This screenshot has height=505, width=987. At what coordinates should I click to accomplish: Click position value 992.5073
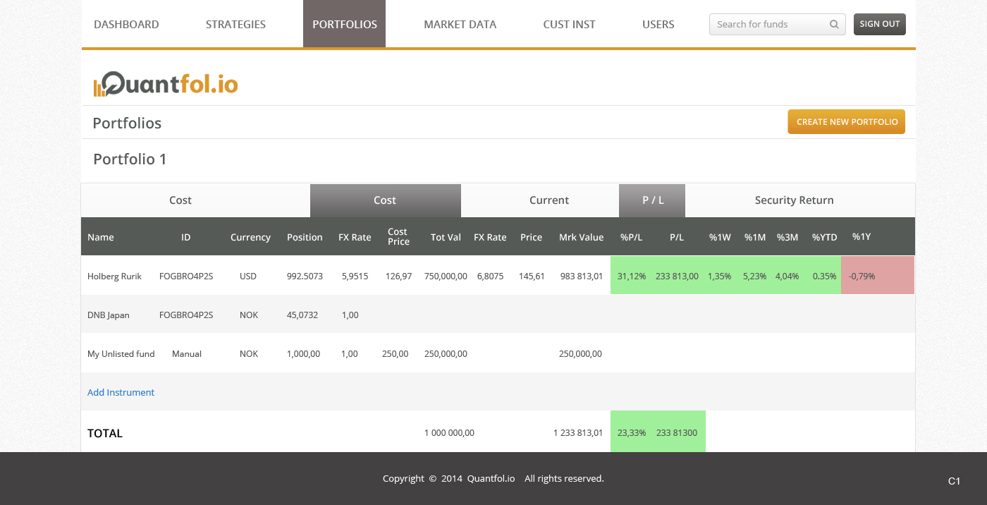(x=305, y=276)
